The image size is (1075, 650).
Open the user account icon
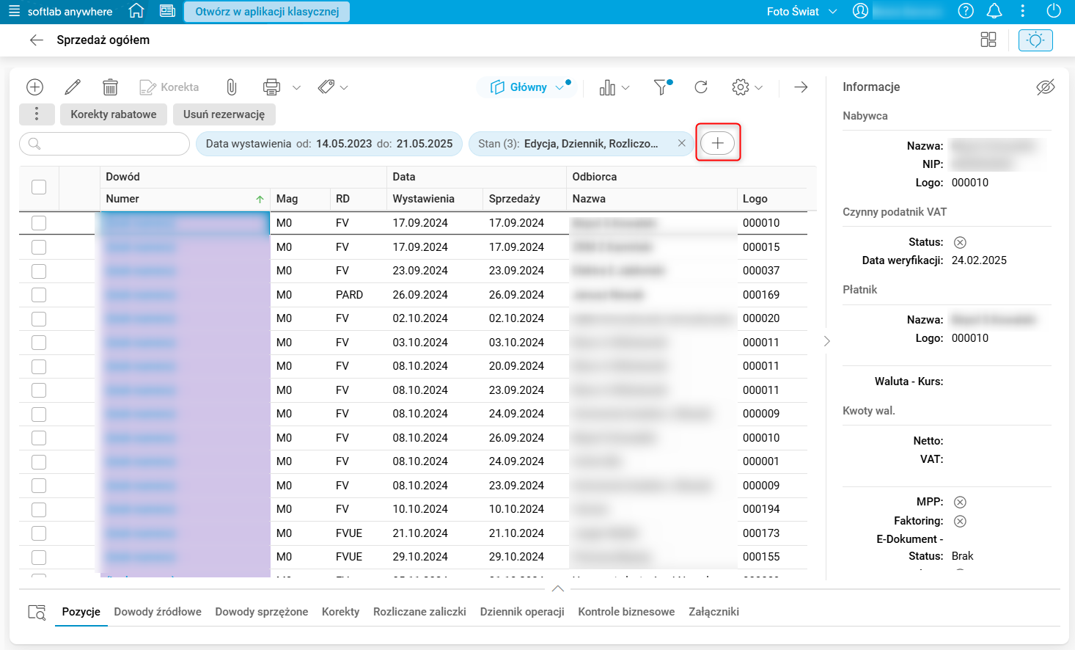(860, 11)
